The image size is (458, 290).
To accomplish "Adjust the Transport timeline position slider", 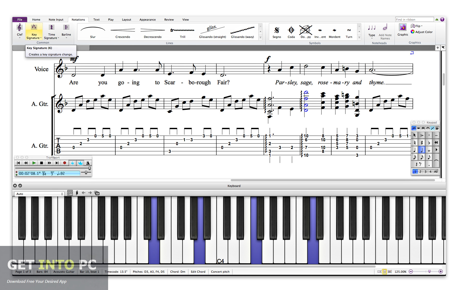I will click(90, 168).
